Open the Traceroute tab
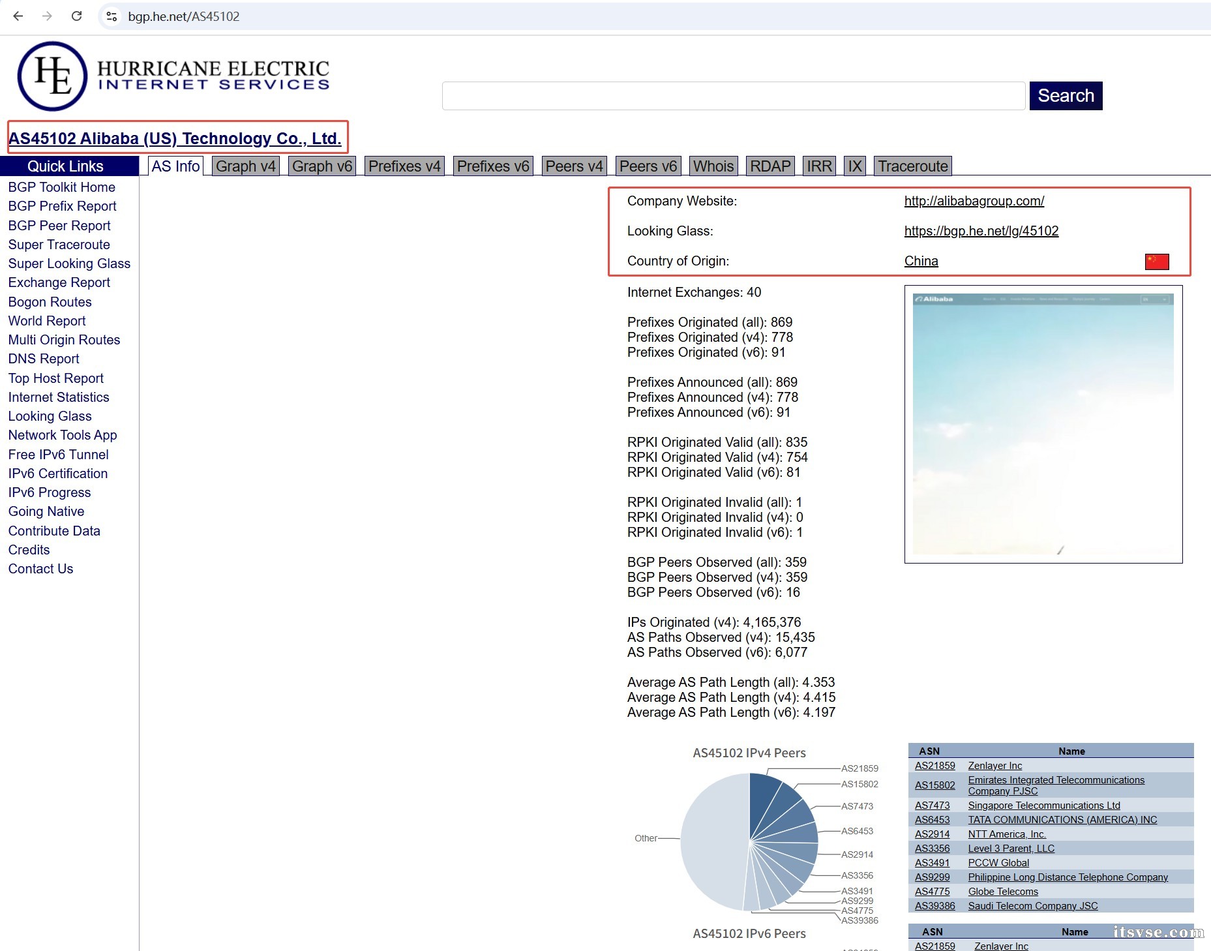 point(913,166)
